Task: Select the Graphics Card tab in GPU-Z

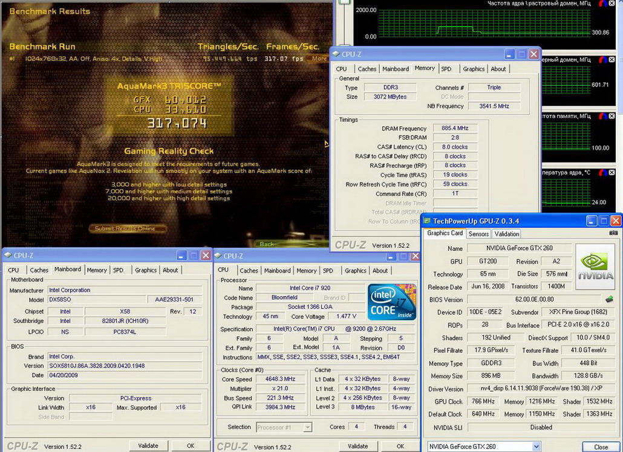Action: tap(445, 233)
